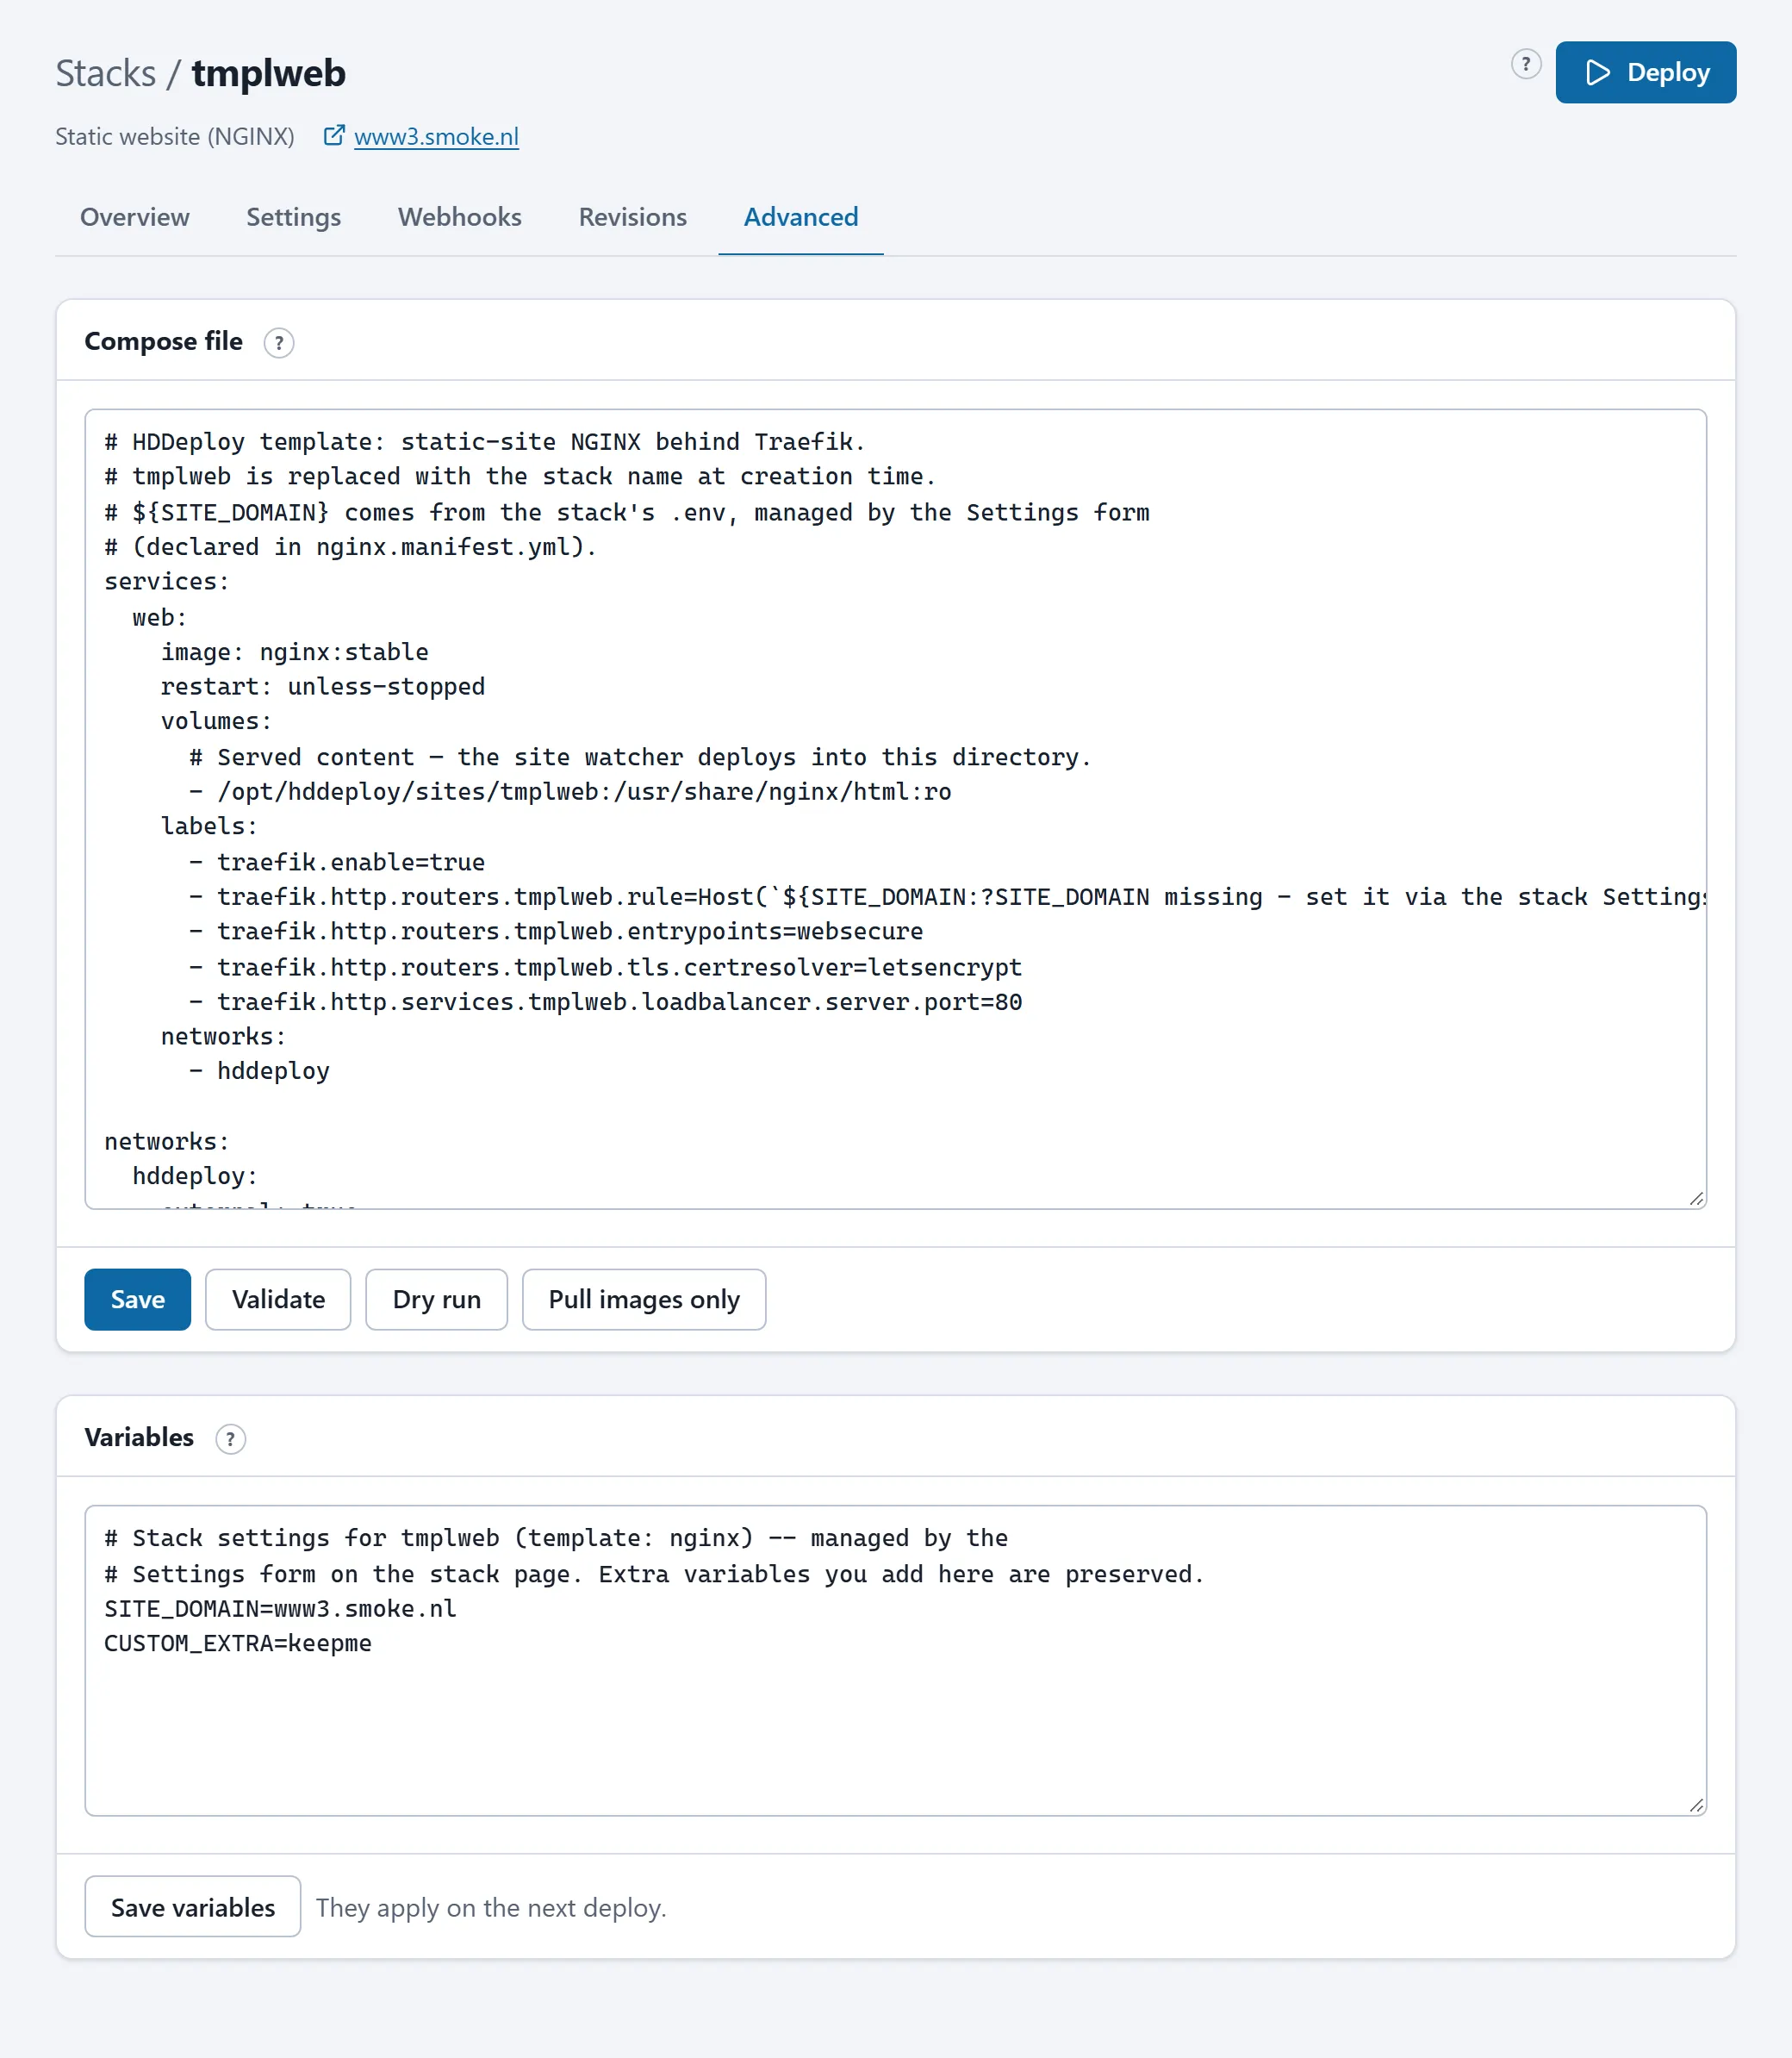This screenshot has width=1792, height=2058.
Task: Open the Revisions tab
Action: click(x=632, y=217)
